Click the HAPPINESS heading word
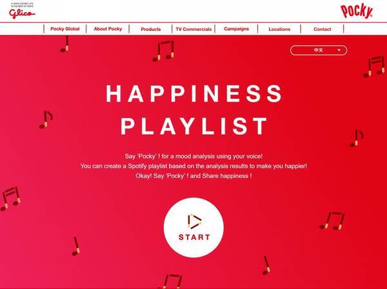This screenshot has width=387, height=289. (x=193, y=94)
